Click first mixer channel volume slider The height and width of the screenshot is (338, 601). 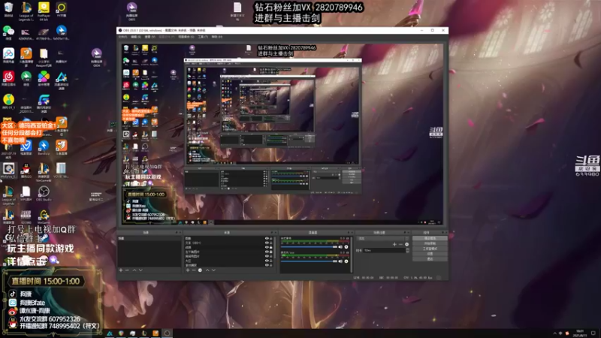(309, 247)
